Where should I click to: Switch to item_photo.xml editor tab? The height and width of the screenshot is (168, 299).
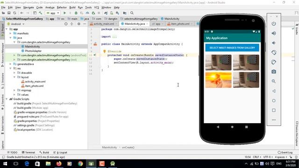pyautogui.click(x=180, y=24)
